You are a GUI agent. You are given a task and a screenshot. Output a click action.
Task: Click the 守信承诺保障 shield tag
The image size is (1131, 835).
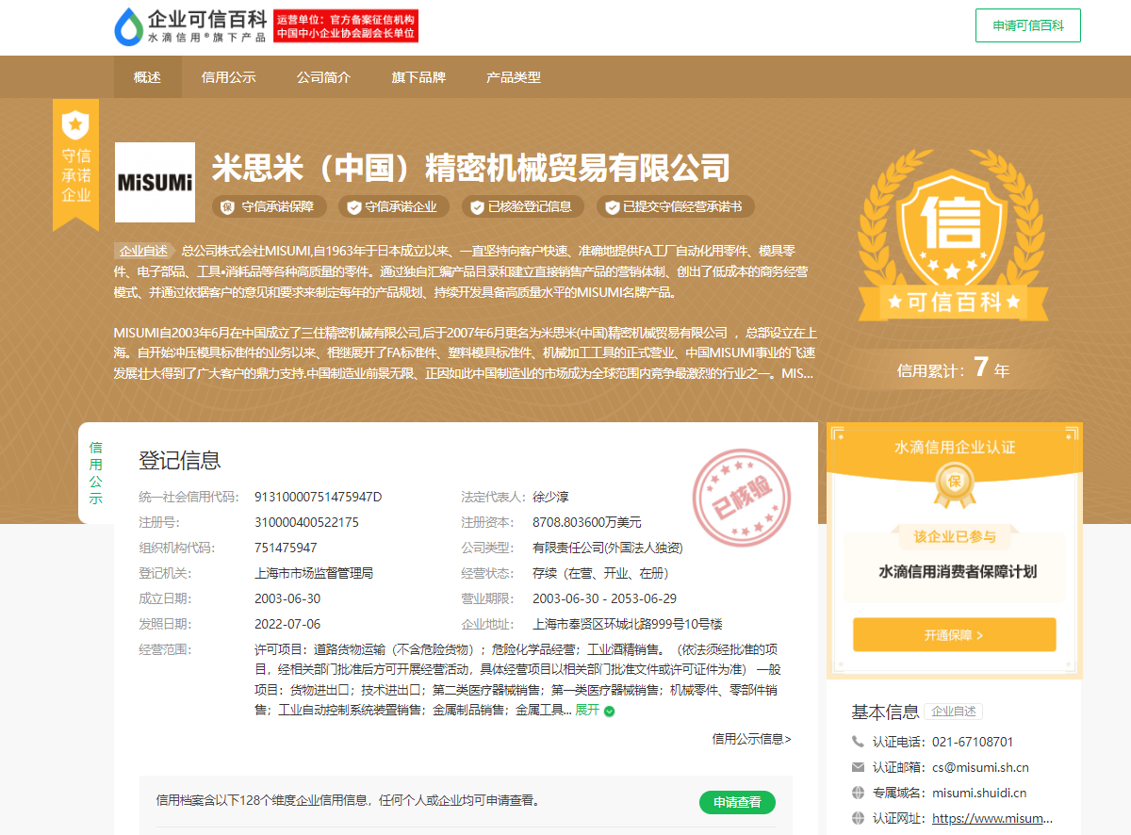269,207
